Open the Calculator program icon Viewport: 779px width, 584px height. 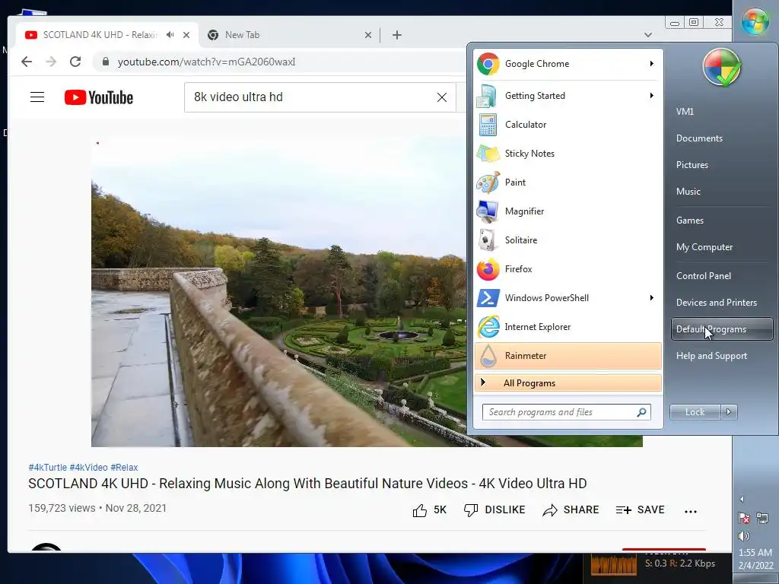click(x=488, y=125)
